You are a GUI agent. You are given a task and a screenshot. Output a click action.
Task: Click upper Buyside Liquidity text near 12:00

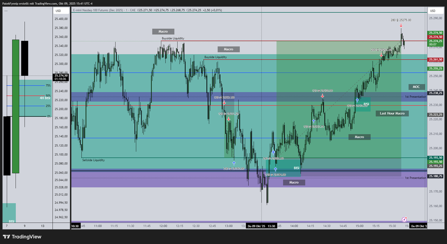(x=173, y=38)
